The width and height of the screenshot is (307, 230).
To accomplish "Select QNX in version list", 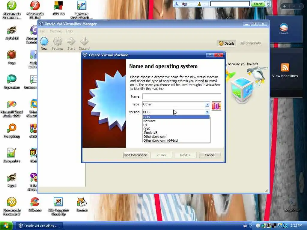I will coord(176,129).
